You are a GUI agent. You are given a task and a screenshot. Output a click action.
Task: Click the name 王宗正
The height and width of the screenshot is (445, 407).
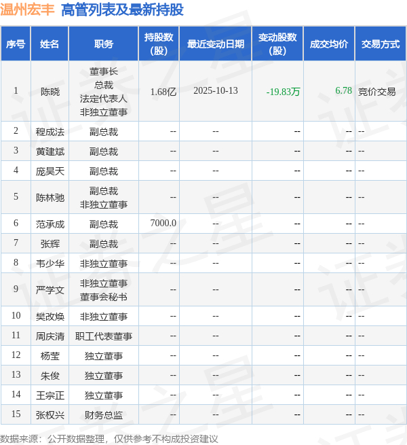tap(50, 395)
